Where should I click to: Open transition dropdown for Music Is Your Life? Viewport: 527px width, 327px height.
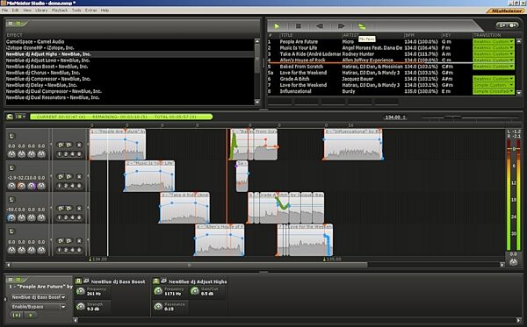click(494, 48)
